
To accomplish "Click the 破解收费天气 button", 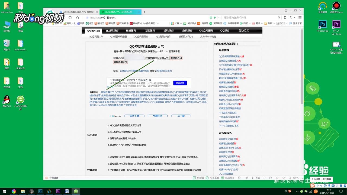I will pos(120,62).
